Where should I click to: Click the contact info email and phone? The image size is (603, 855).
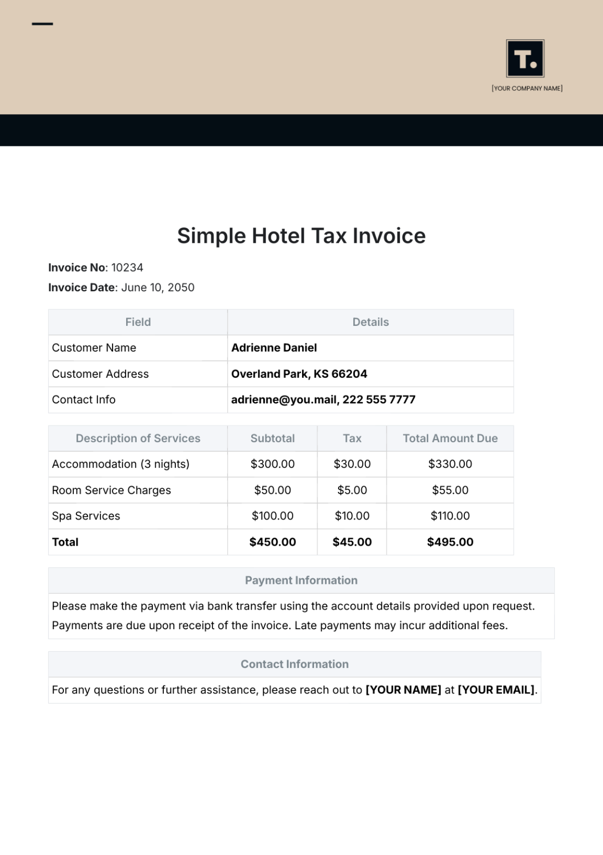(x=323, y=399)
